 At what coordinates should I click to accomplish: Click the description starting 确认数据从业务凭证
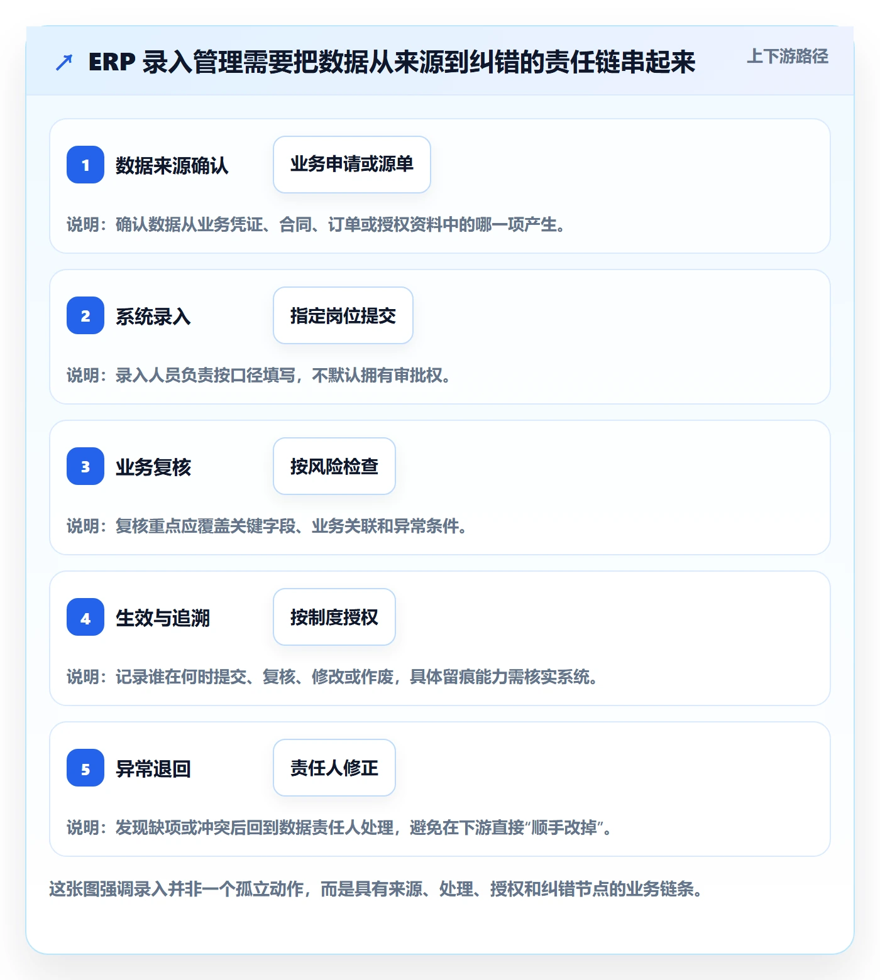(317, 224)
